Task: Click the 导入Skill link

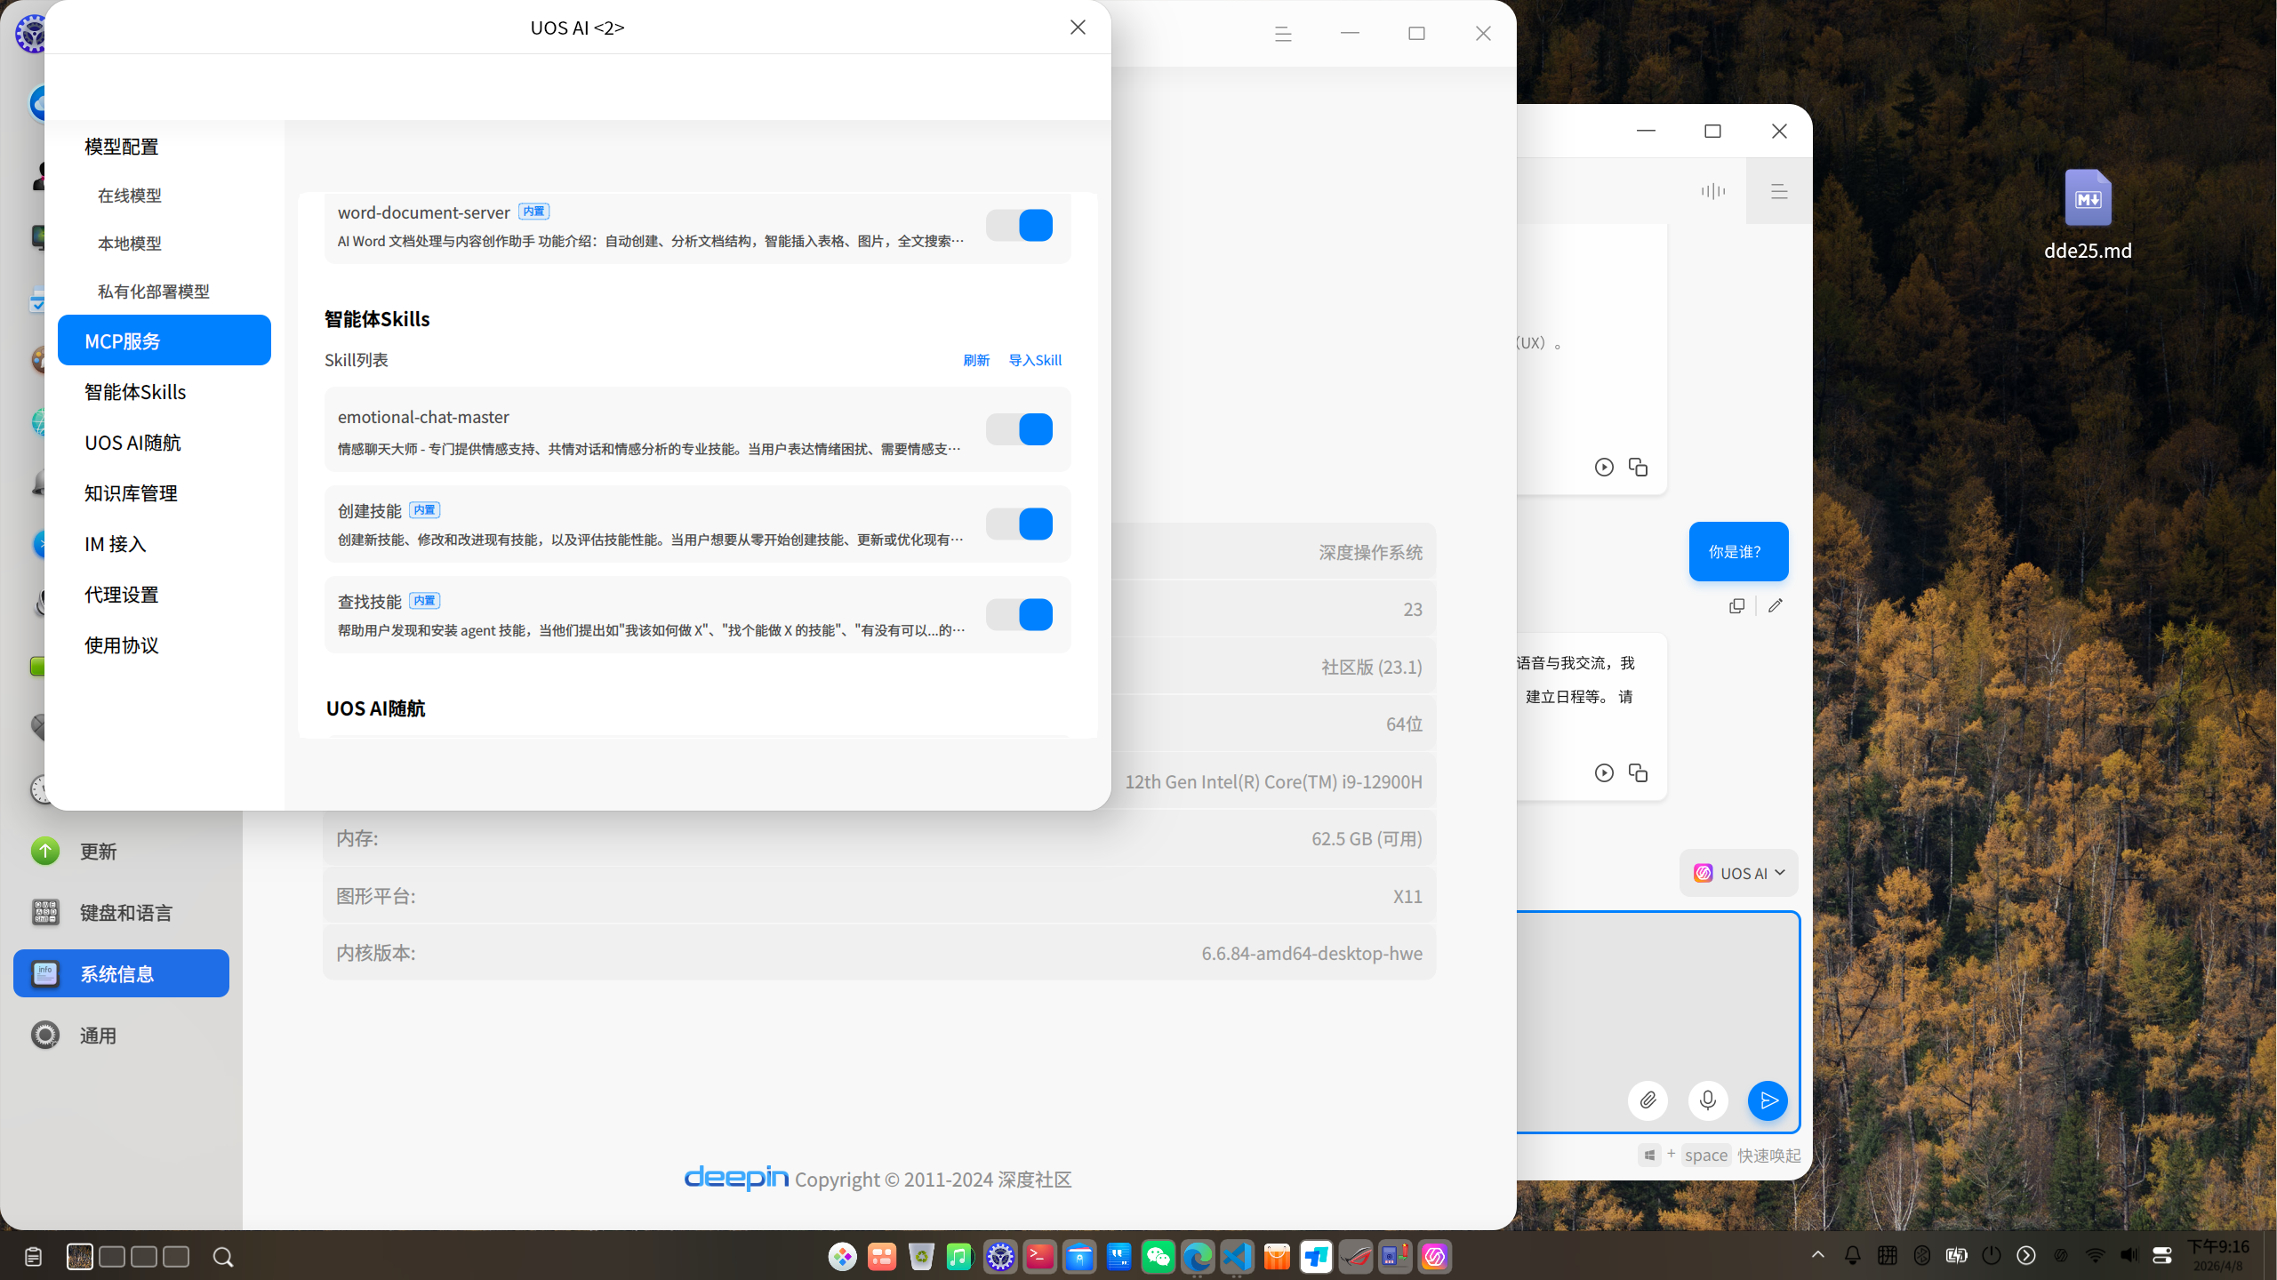Action: point(1035,360)
